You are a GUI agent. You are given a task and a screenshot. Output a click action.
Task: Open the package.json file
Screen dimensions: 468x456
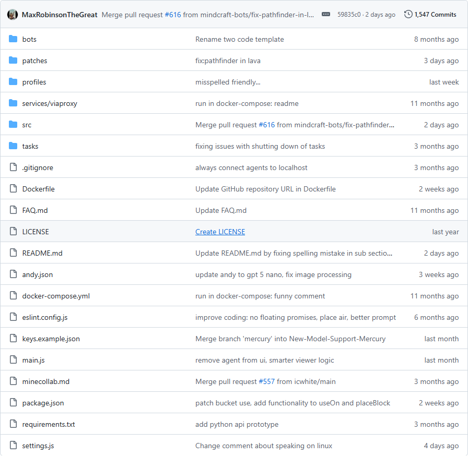click(x=43, y=403)
